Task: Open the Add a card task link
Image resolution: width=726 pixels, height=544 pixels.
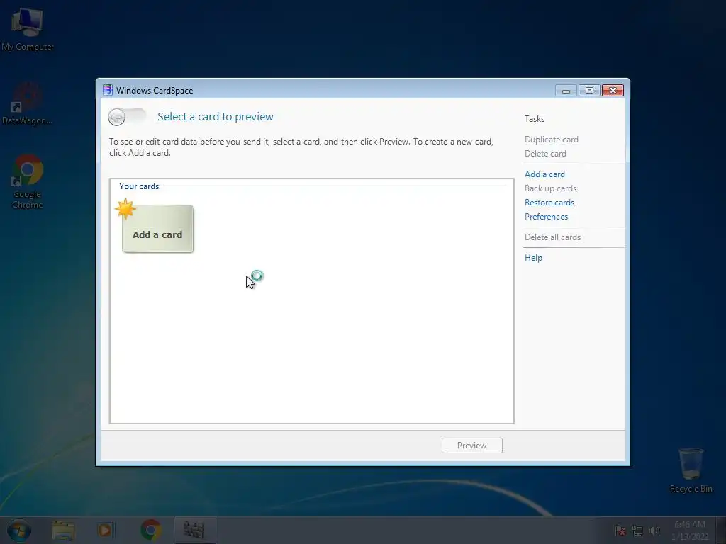Action: pos(544,174)
